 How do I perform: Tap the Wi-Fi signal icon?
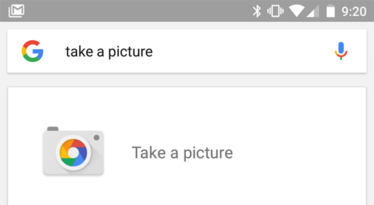tap(298, 11)
